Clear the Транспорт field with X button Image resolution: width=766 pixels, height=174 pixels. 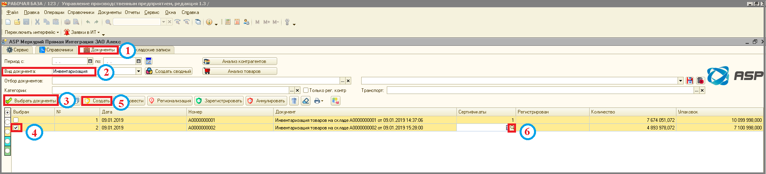(702, 90)
